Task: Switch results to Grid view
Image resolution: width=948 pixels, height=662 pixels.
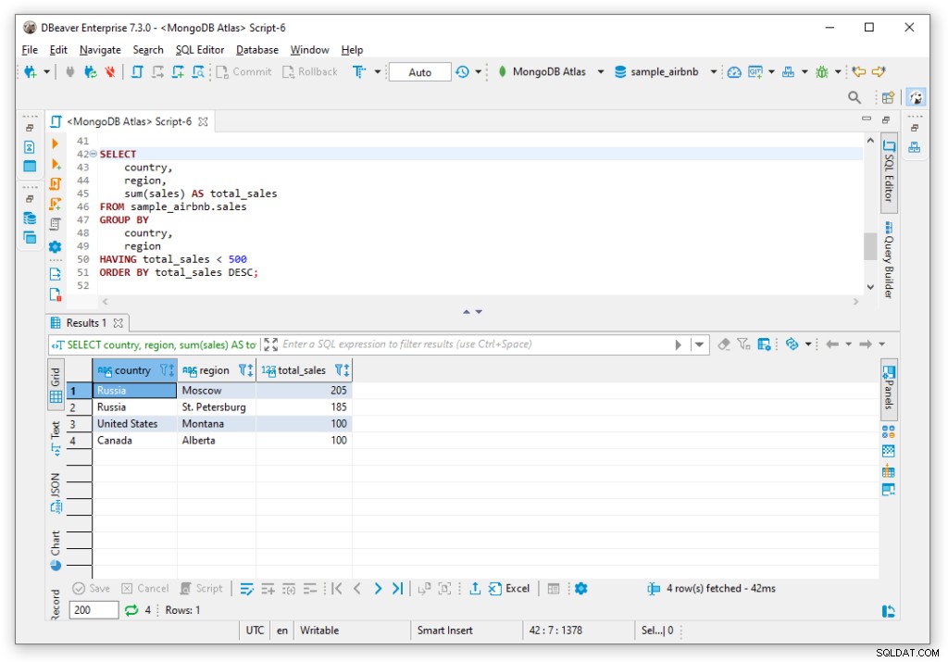Action: pyautogui.click(x=56, y=385)
